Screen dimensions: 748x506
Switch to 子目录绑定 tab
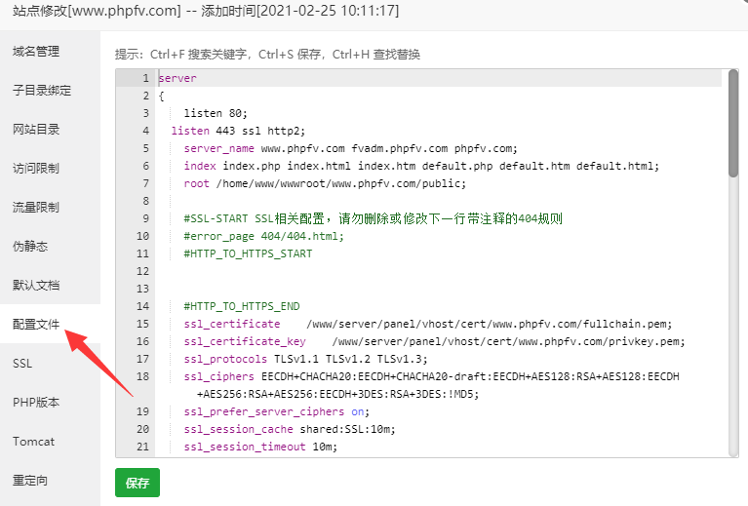pos(42,91)
